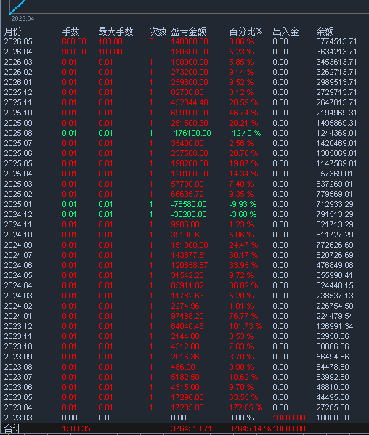The image size is (369, 435).
Task: Click profit amount 120858.67
Action: click(x=189, y=266)
